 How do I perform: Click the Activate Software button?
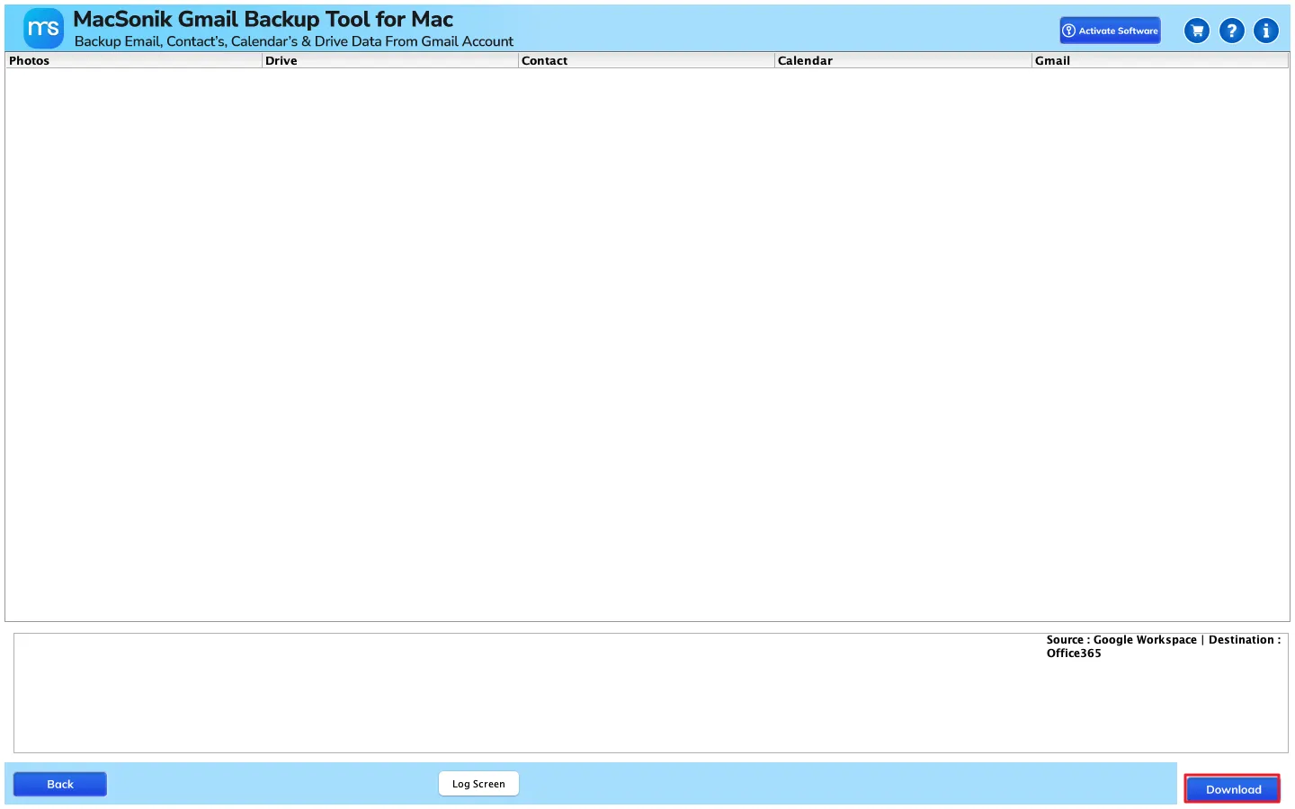pos(1110,31)
